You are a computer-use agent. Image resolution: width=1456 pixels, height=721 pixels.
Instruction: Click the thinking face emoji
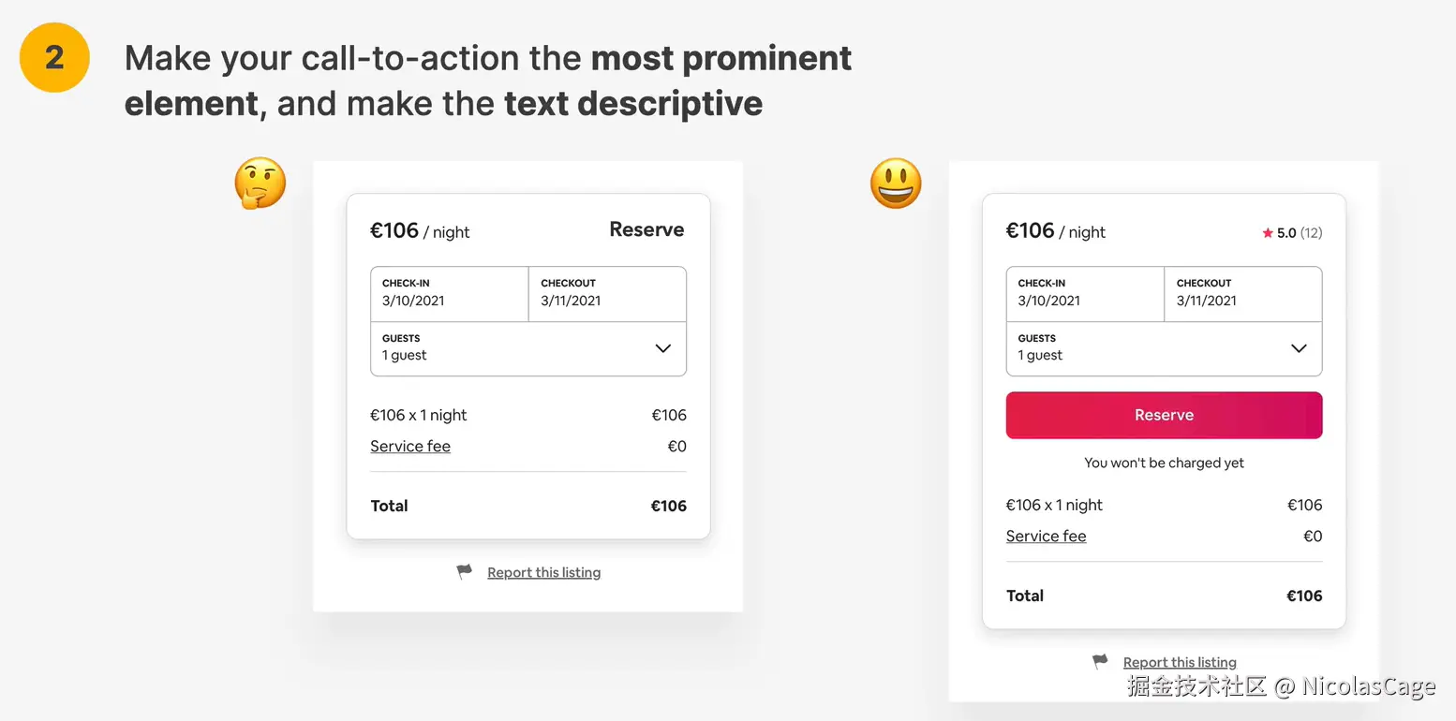(x=260, y=183)
